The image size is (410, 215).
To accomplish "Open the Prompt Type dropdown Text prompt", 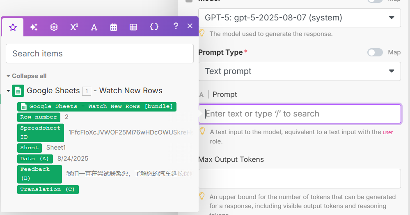I will [x=299, y=71].
